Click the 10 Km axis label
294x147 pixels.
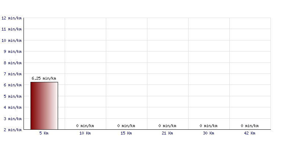85,133
